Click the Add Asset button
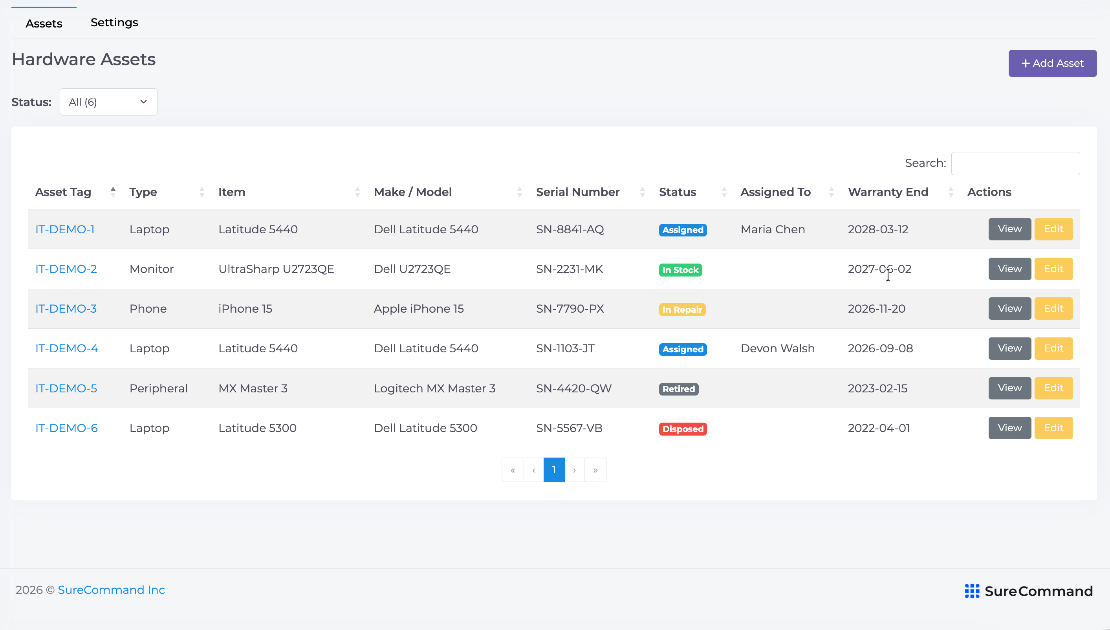 [1053, 64]
